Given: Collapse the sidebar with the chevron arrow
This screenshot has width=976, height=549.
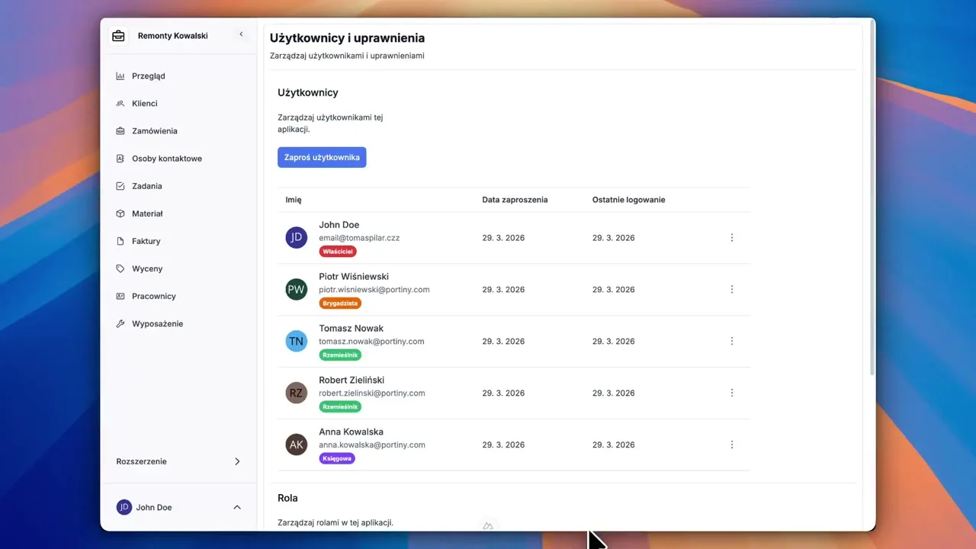Looking at the screenshot, I should tap(241, 34).
